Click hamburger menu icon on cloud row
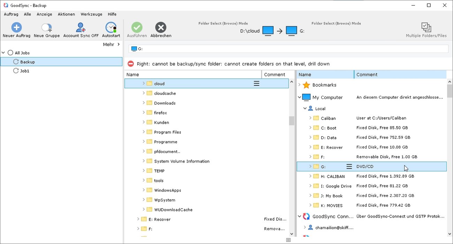This screenshot has height=244, width=453. [x=256, y=84]
